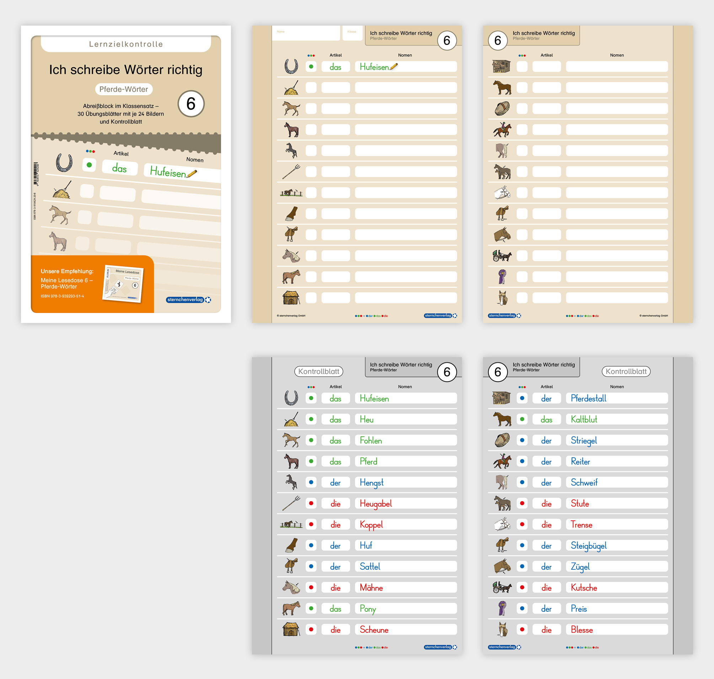
Task: Click the red dot box beside die Heugabel
Action: pos(311,503)
